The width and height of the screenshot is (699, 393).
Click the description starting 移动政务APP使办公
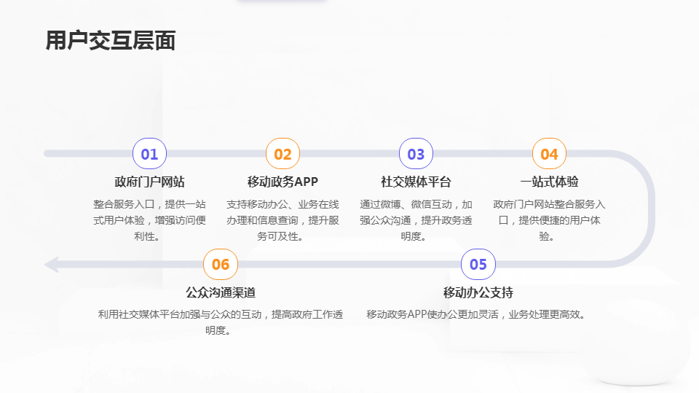(476, 314)
